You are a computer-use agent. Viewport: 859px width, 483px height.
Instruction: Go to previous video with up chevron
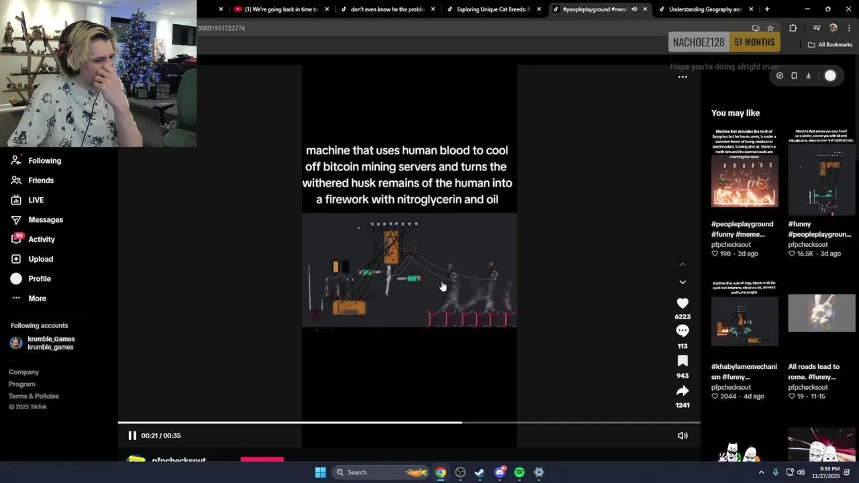(x=683, y=265)
